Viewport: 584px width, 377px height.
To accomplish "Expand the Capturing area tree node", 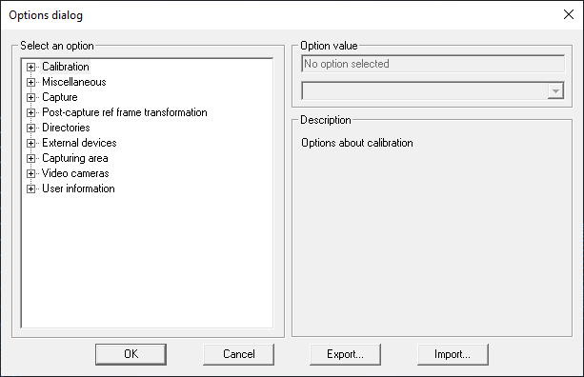I will click(x=30, y=159).
